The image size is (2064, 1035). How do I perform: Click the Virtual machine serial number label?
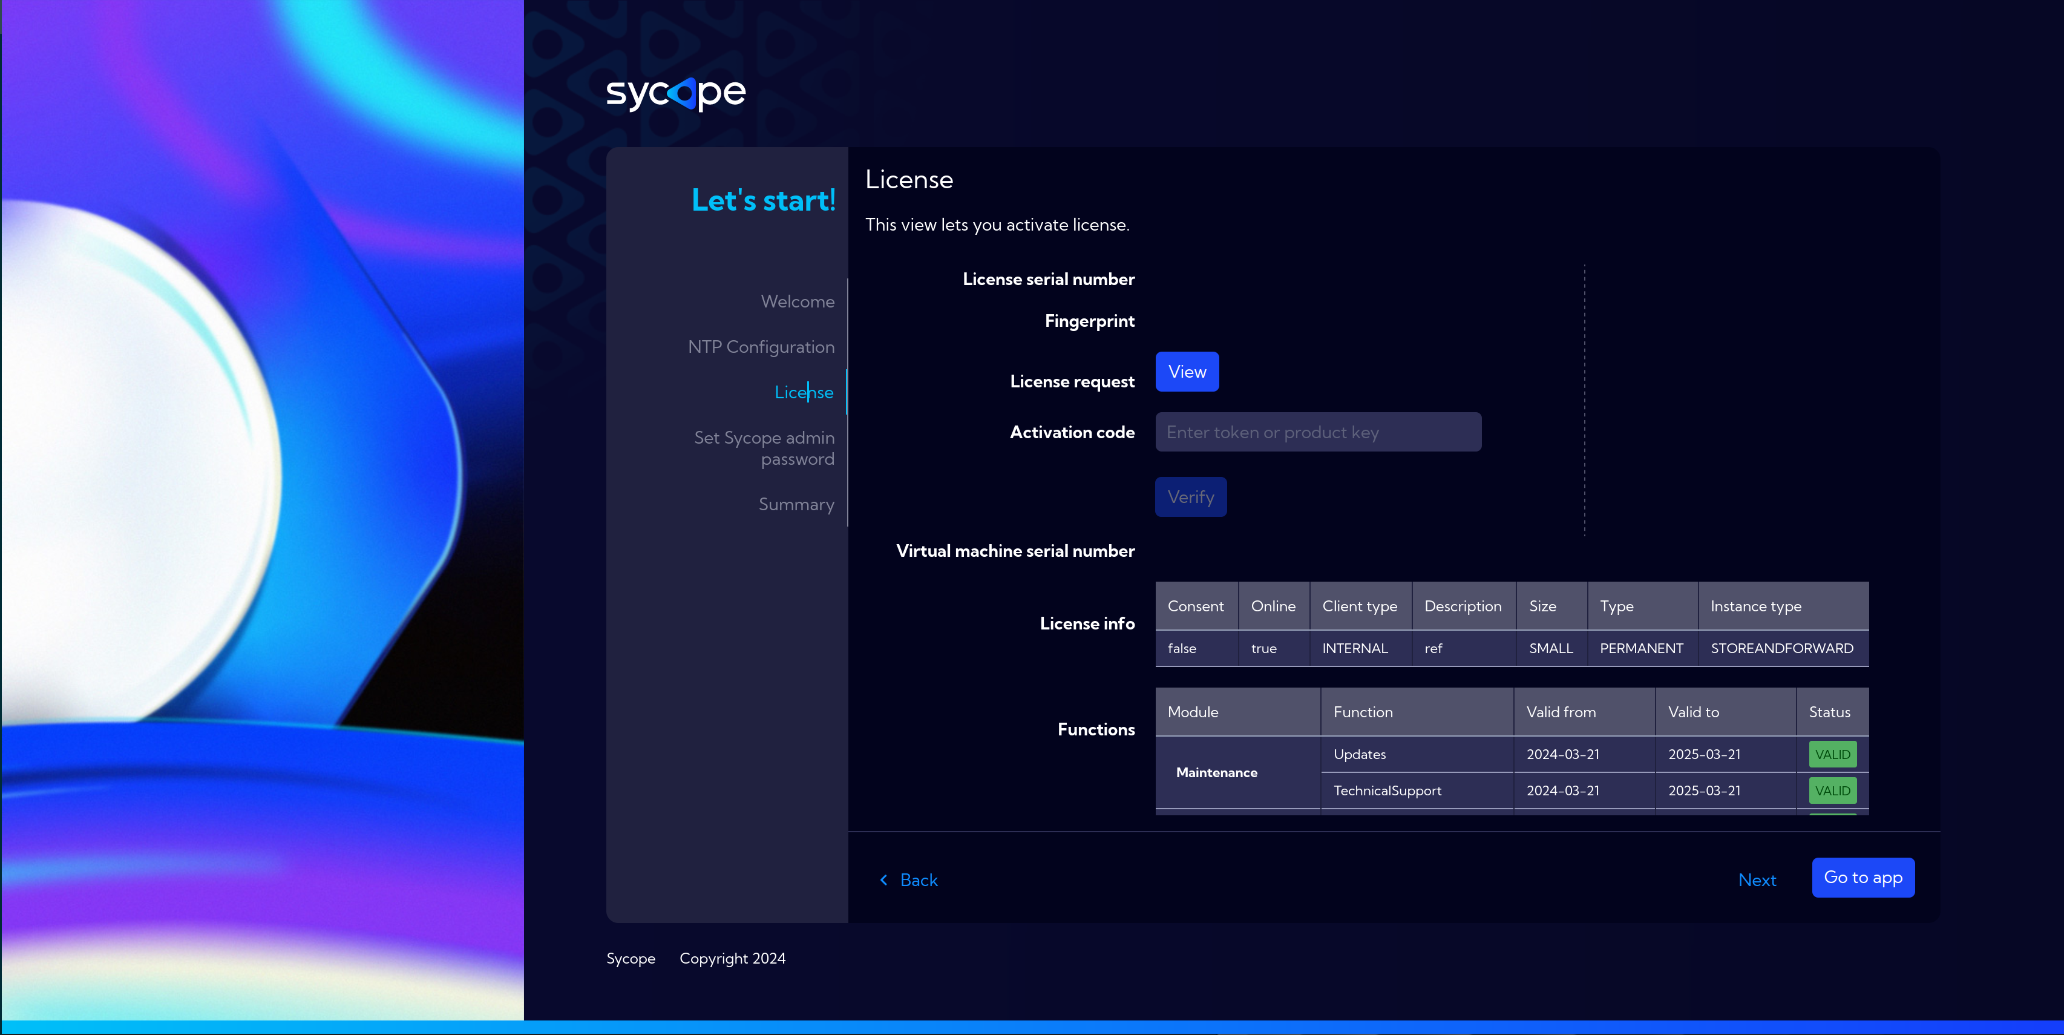click(1015, 551)
